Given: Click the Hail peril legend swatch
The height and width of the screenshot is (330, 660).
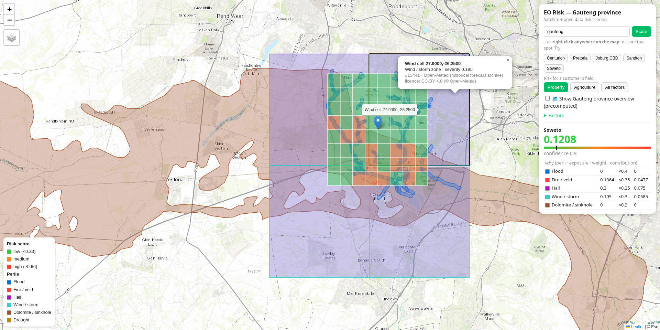Looking at the screenshot, I should pyautogui.click(x=9, y=297).
